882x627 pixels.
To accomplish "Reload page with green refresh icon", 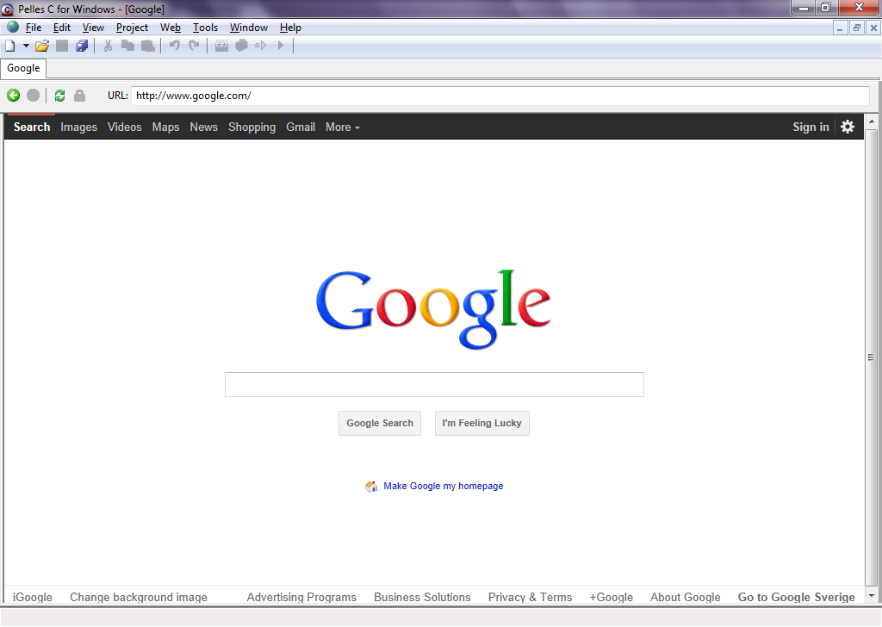I will [x=59, y=96].
